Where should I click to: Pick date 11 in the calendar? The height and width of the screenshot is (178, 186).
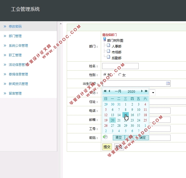[x=145, y=109]
